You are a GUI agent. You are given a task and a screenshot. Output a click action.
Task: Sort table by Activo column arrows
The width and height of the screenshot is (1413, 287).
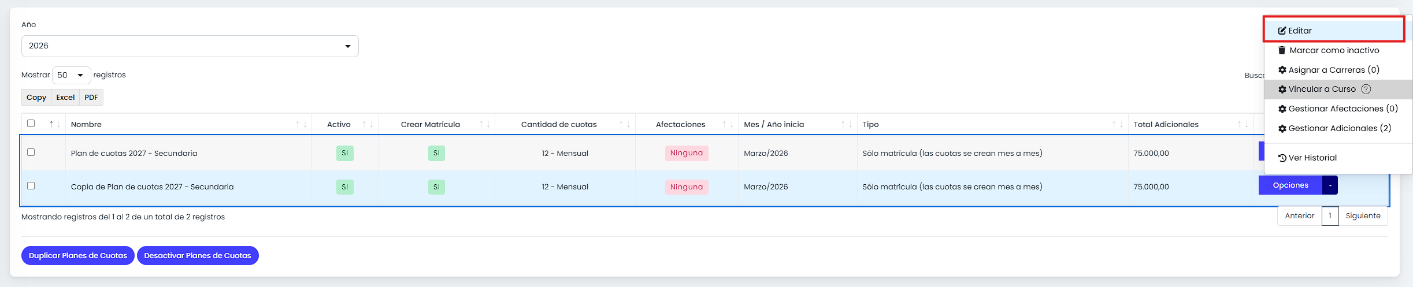(x=368, y=124)
